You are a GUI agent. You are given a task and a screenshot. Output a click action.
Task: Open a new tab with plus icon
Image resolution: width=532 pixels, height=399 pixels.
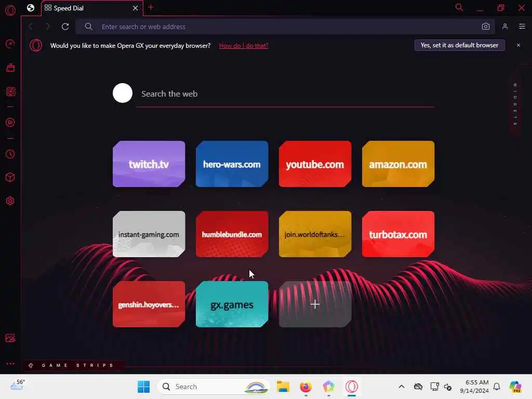(151, 7)
